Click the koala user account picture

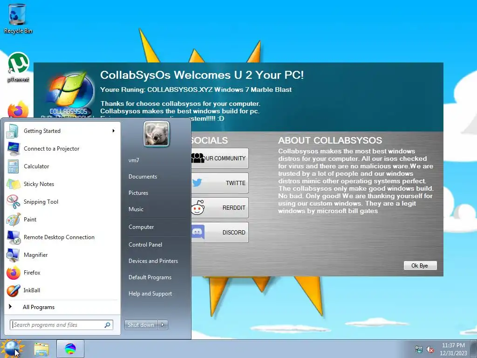157,134
